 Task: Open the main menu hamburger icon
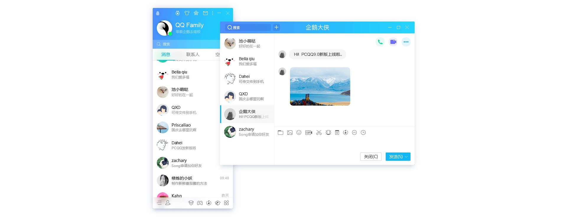(x=159, y=203)
